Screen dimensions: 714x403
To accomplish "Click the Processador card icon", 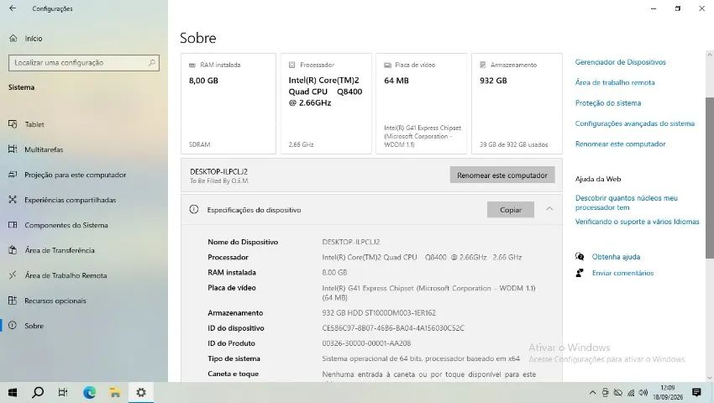I will click(x=292, y=65).
